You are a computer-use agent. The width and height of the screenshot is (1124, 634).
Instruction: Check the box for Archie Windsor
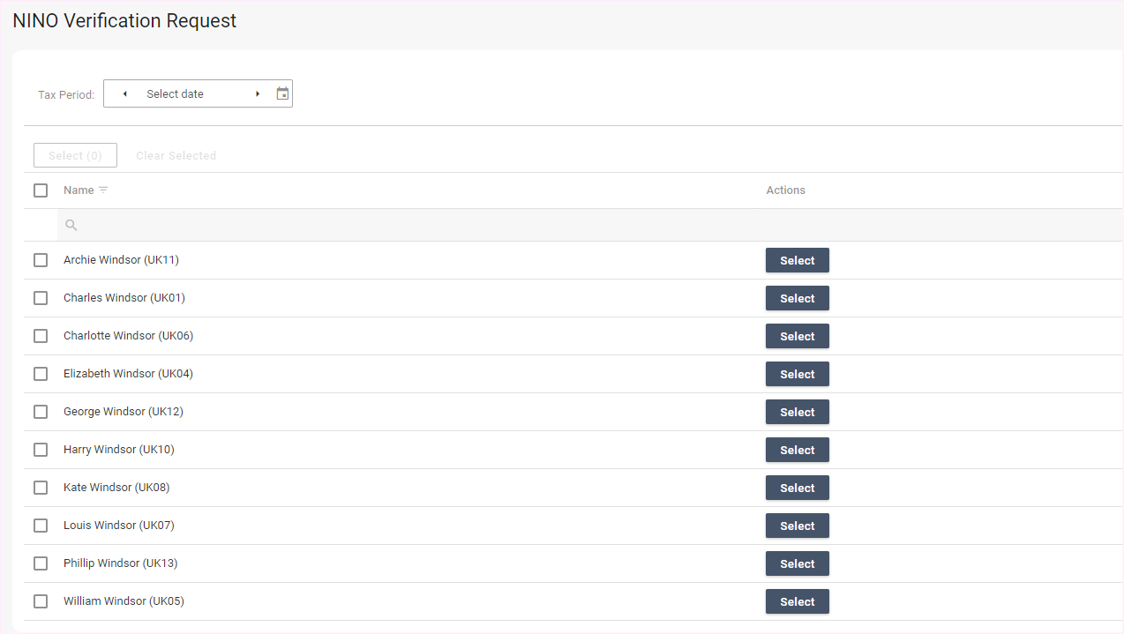click(41, 260)
